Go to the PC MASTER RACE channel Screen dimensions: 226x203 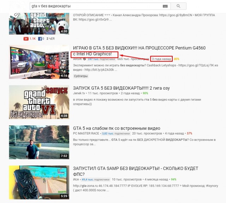tap(86, 133)
